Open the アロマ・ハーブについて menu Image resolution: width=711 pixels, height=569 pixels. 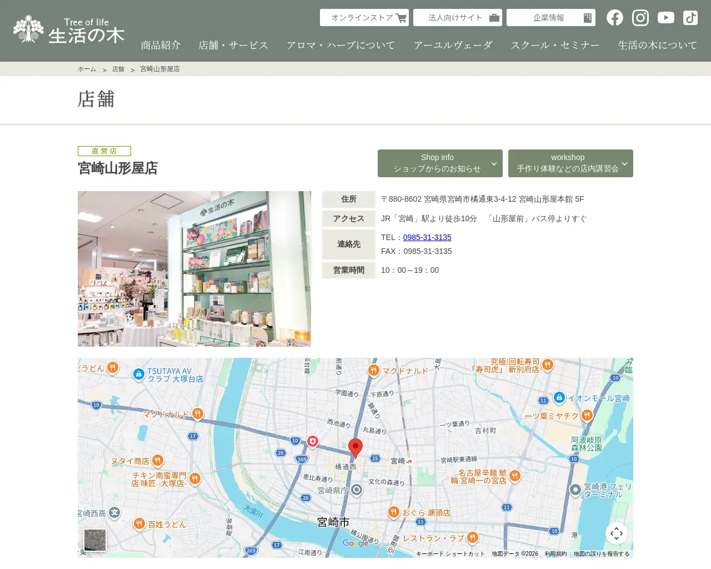(x=341, y=45)
